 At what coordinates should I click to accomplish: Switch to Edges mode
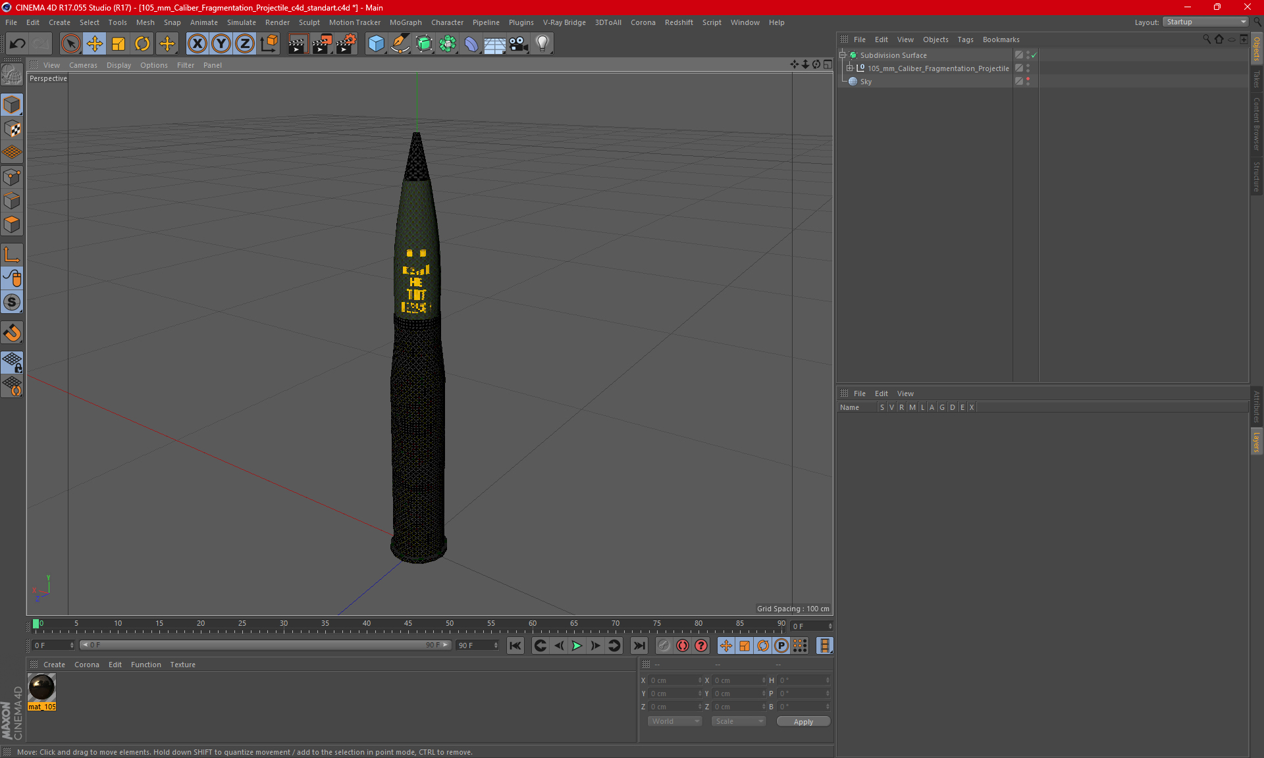[x=12, y=201]
